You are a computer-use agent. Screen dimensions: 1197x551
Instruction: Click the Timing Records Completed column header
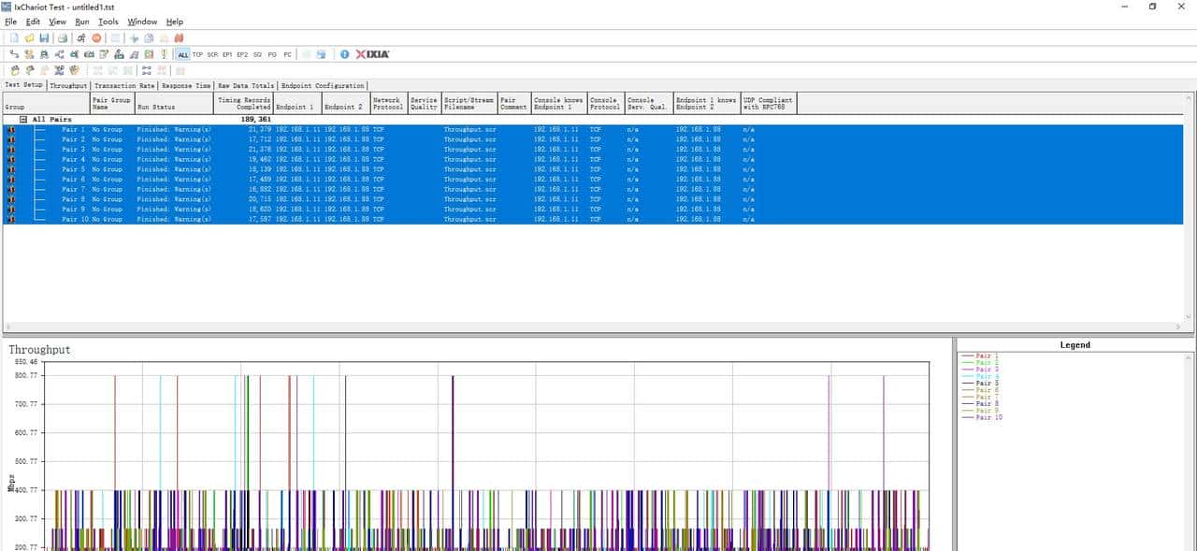[243, 103]
